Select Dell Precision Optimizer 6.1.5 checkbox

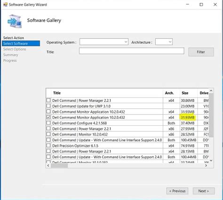48,146
